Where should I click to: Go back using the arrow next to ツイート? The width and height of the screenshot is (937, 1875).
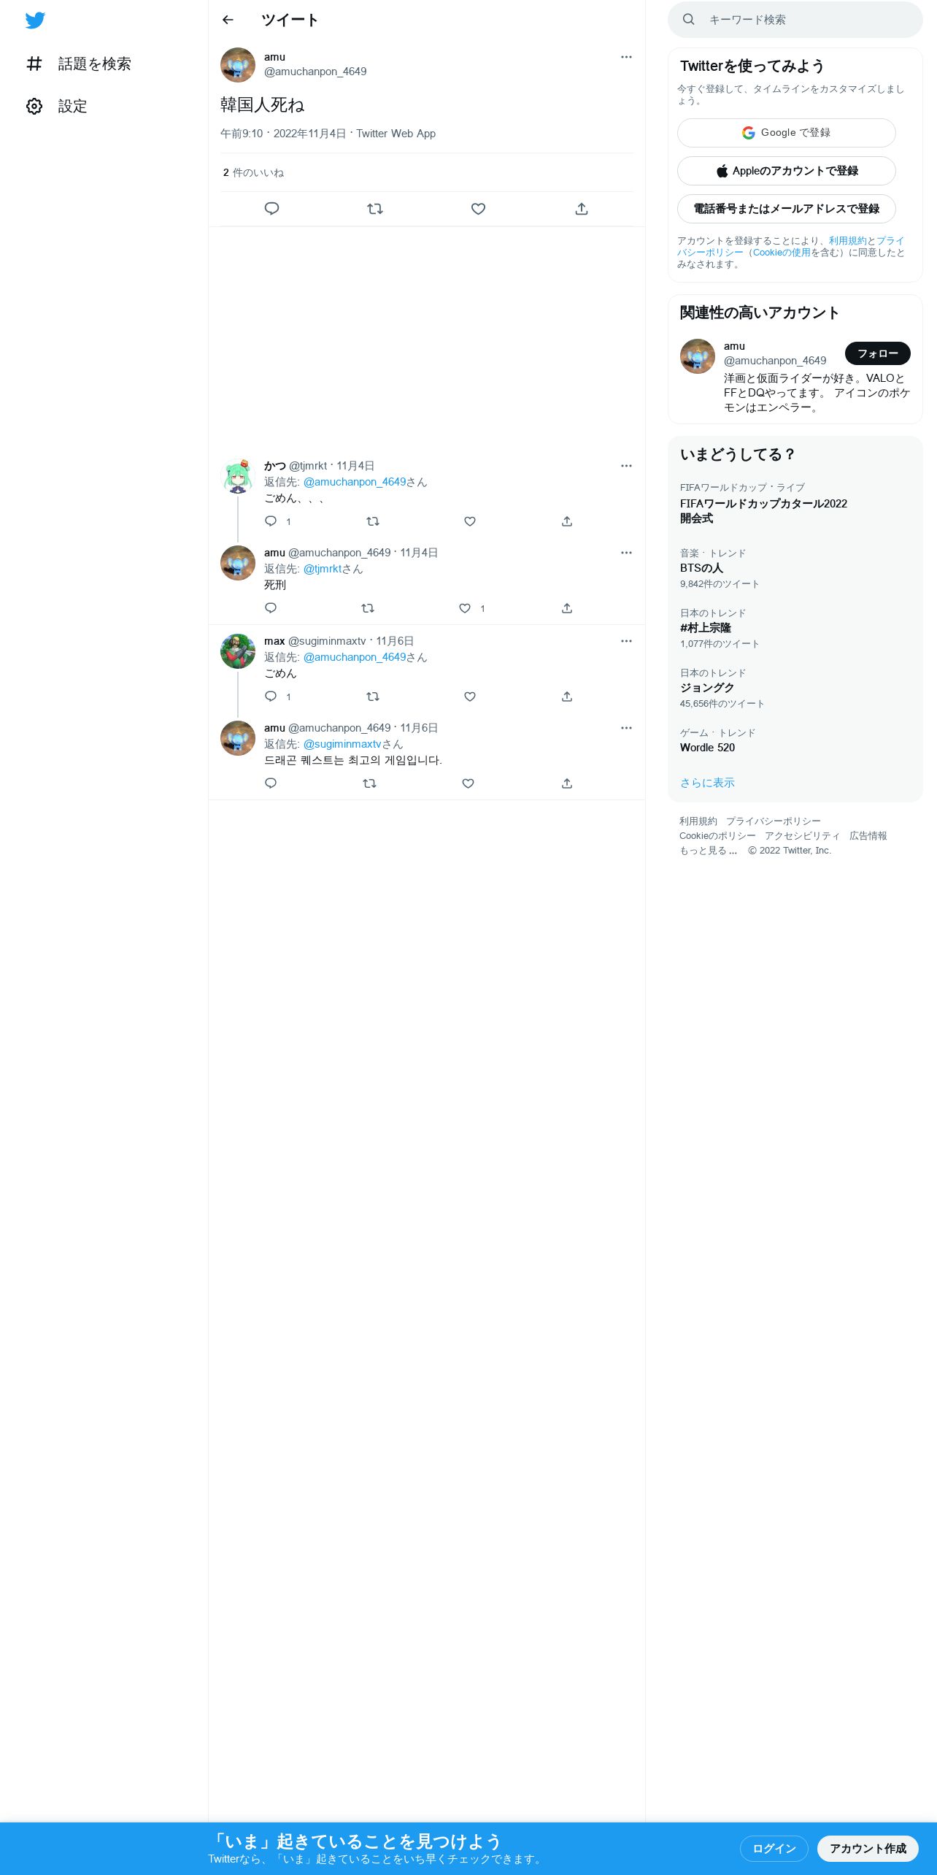coord(228,20)
